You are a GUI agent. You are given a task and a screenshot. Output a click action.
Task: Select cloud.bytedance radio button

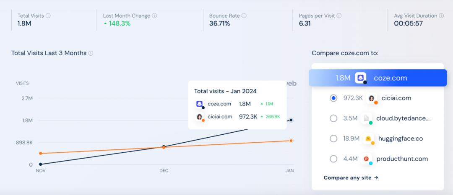333,118
